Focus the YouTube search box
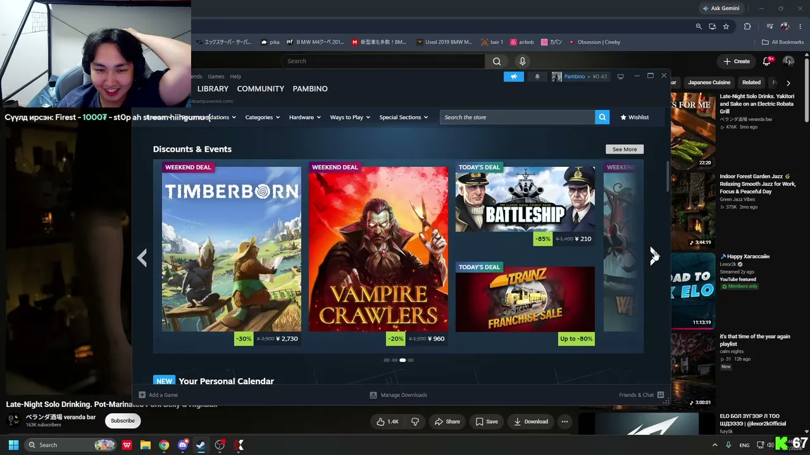 pyautogui.click(x=383, y=61)
